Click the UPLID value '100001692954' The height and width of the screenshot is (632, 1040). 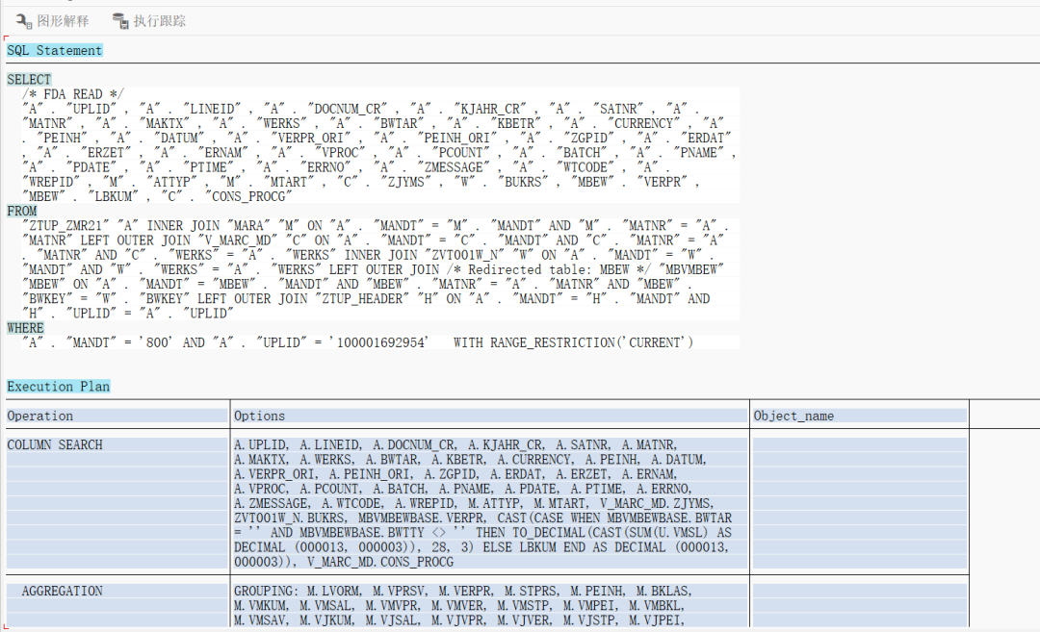click(378, 342)
